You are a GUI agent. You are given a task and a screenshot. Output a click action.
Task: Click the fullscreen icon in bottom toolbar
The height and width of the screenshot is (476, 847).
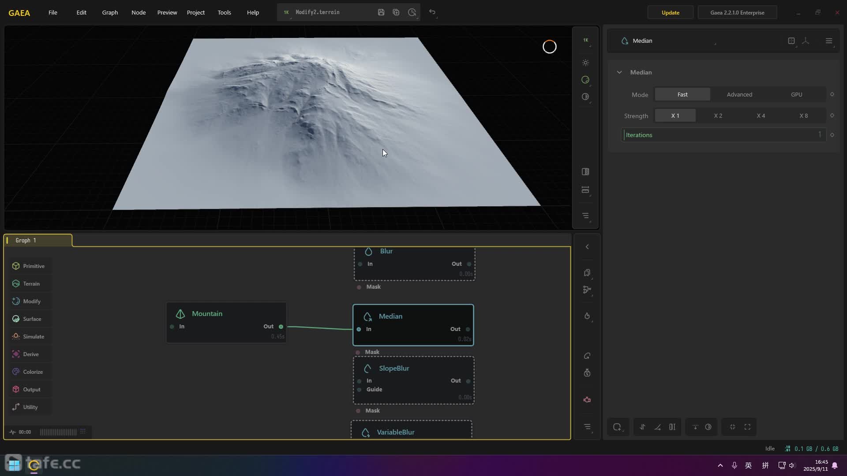click(747, 427)
